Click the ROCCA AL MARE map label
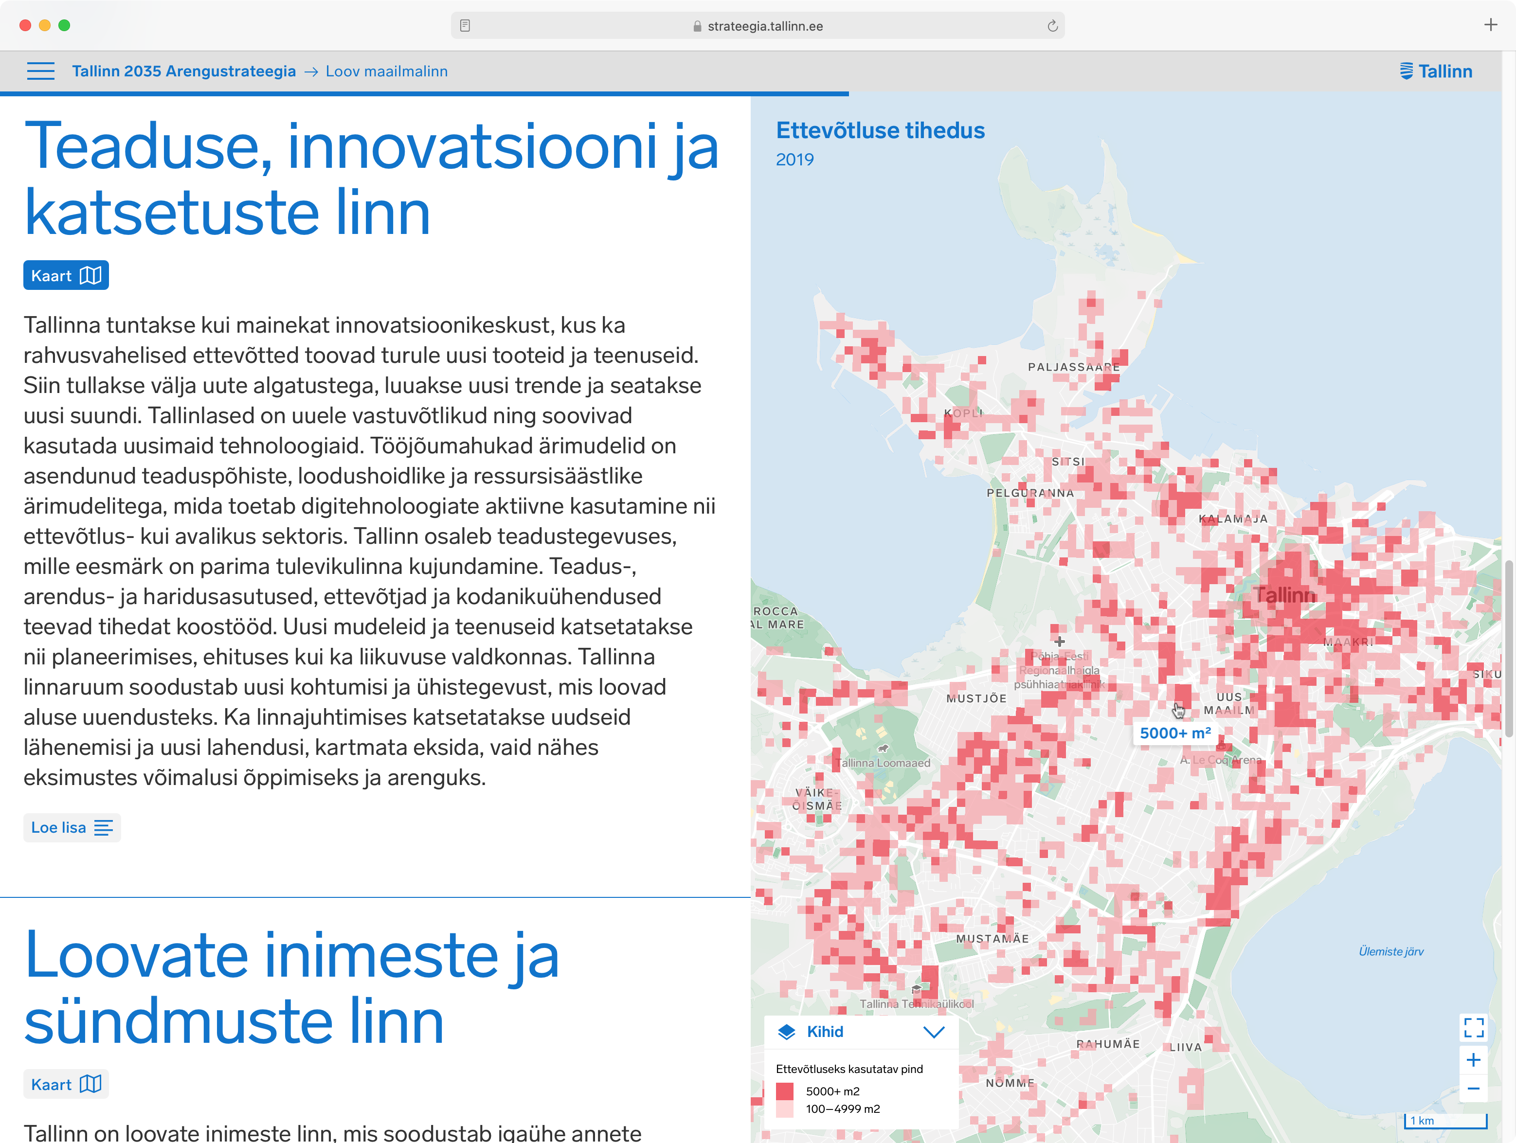1516x1143 pixels. click(x=777, y=617)
